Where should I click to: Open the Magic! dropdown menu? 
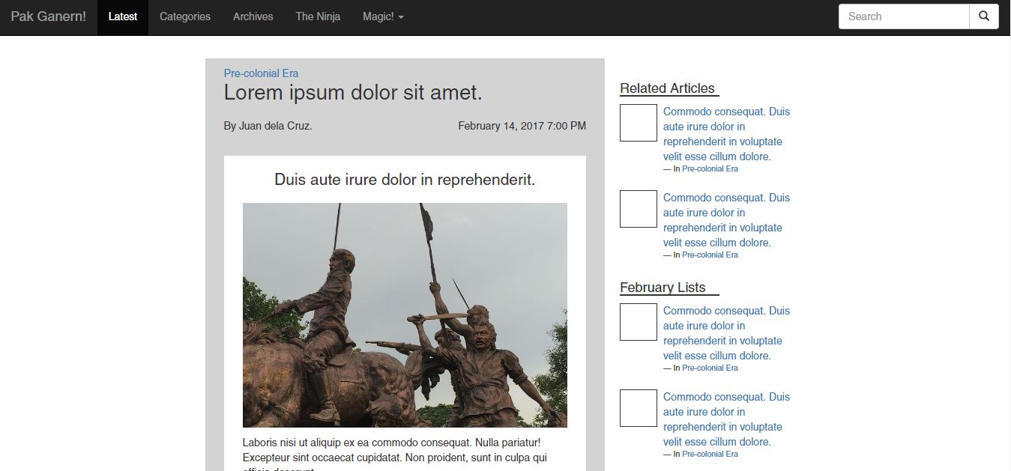[383, 16]
